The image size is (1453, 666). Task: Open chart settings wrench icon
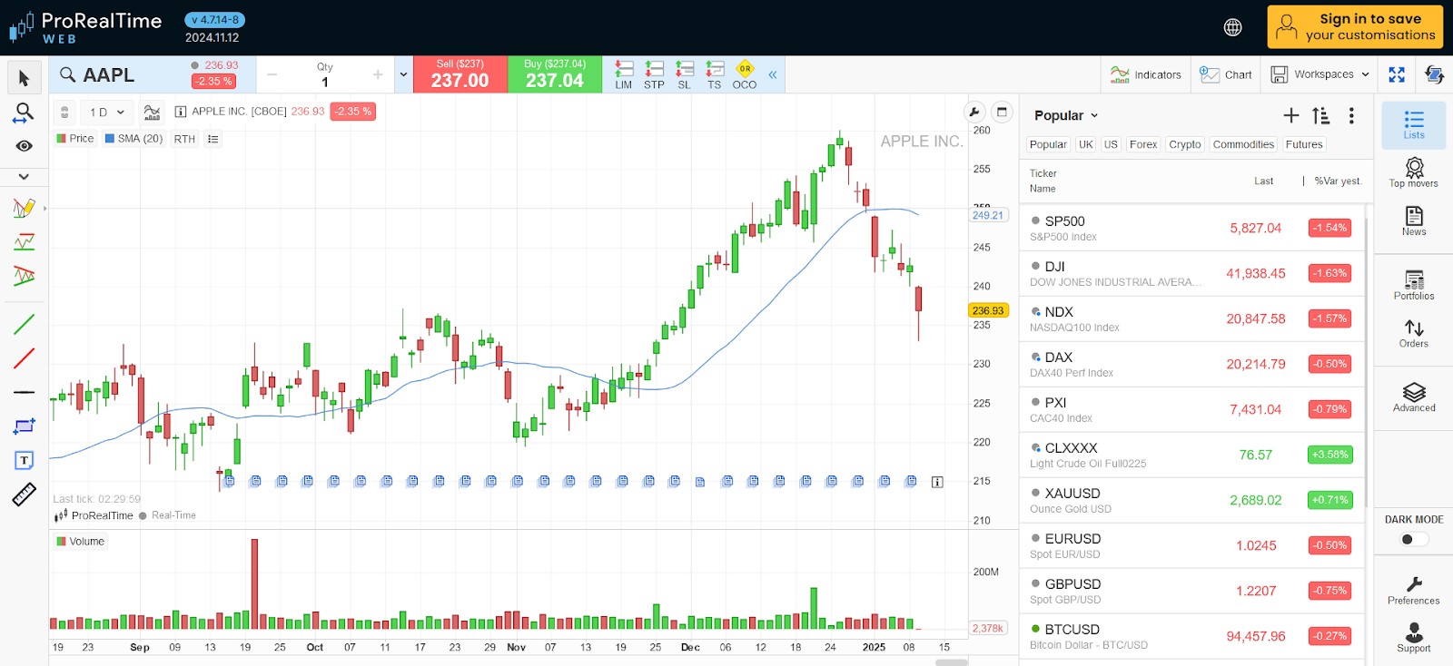click(x=974, y=112)
